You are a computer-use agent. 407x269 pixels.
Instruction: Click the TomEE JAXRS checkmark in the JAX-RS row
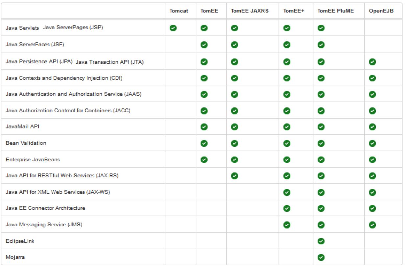[x=234, y=176]
